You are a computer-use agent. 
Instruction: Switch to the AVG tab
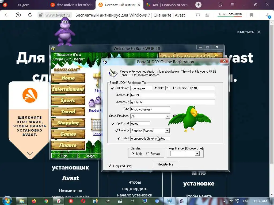coord(167,5)
